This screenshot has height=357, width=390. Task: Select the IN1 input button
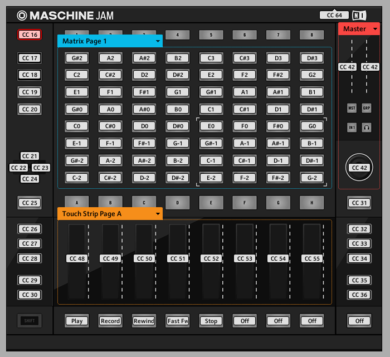(x=352, y=128)
